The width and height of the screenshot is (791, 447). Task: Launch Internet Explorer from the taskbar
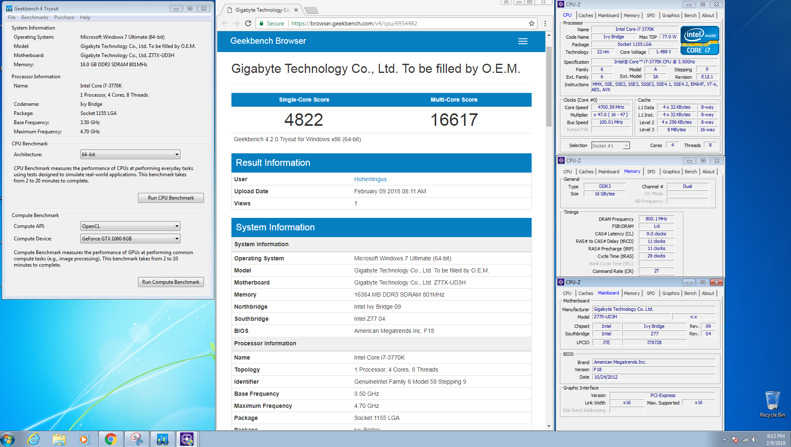tap(33, 439)
